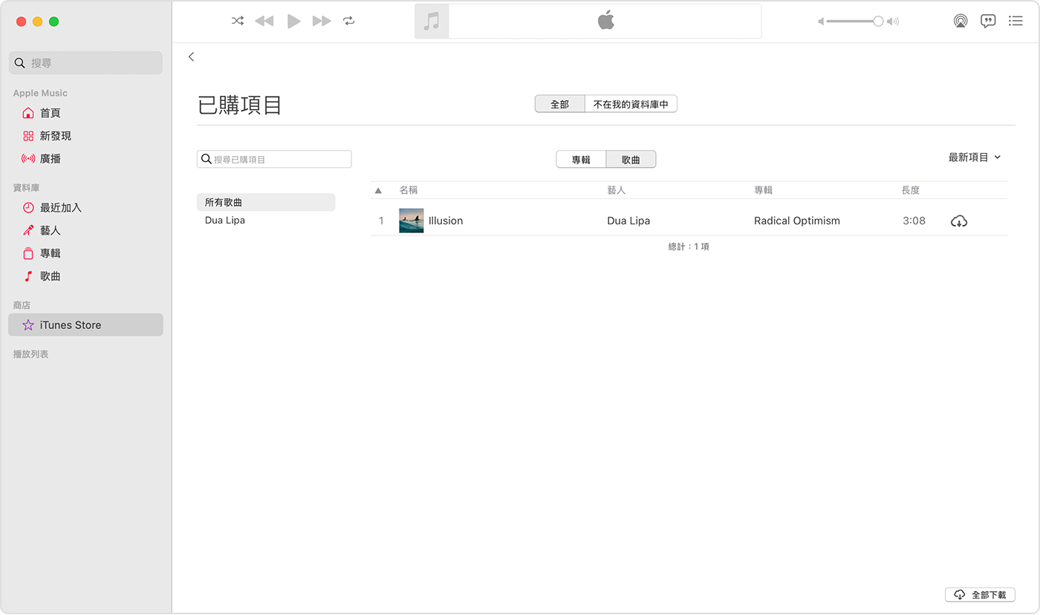
Task: Click the 搜尋已購項目 search field
Action: click(274, 159)
